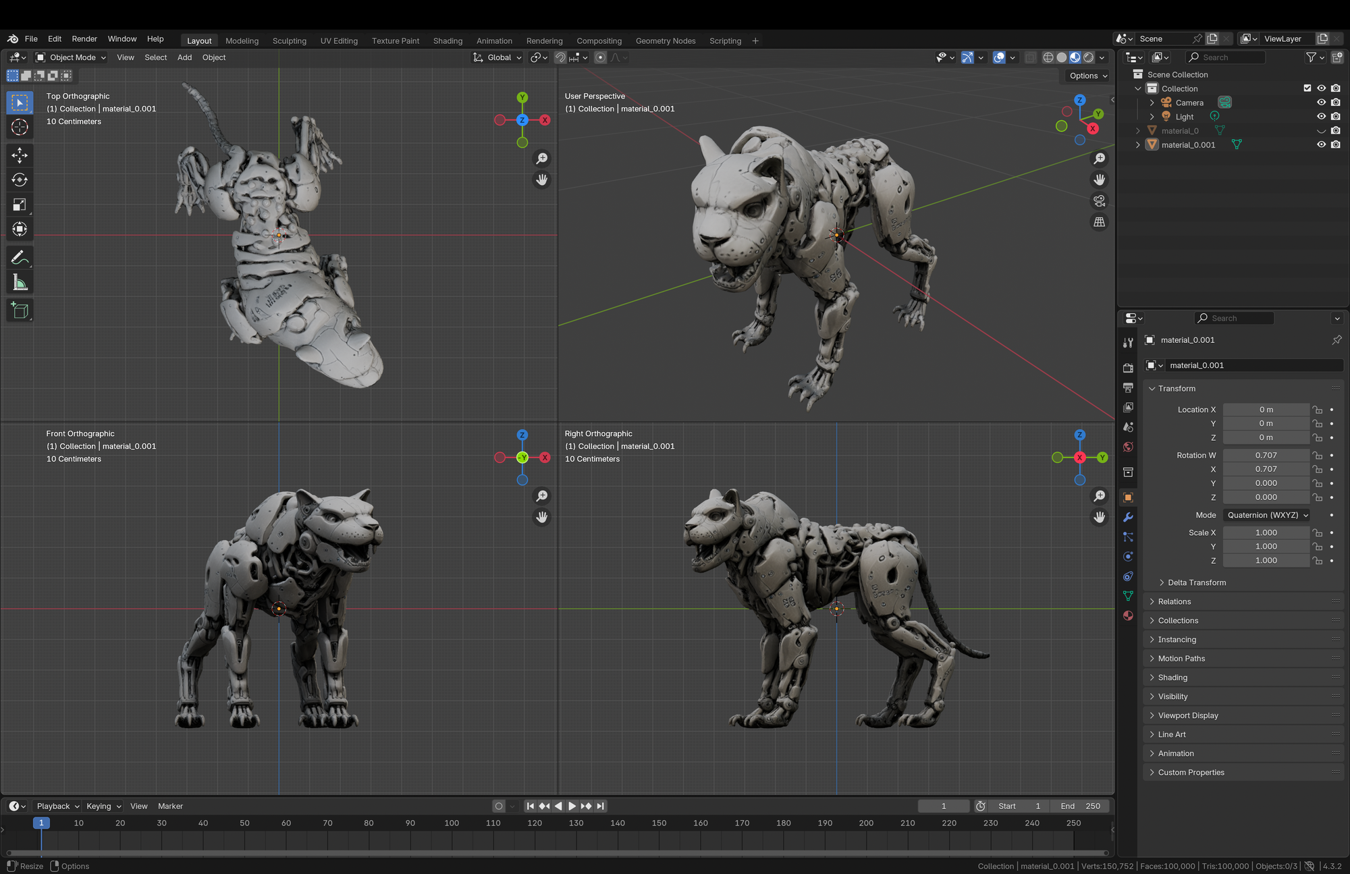Click the Options button in viewport
Screen dimensions: 1350x874
[1088, 76]
